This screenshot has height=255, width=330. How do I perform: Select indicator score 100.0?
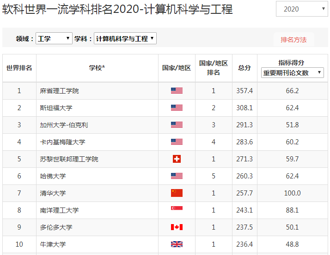(x=292, y=193)
